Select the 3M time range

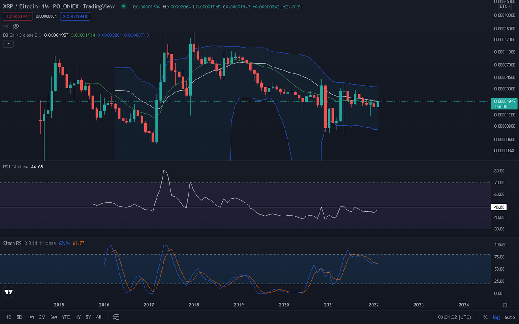click(x=42, y=317)
